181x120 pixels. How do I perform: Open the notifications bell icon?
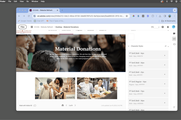(x=168, y=27)
